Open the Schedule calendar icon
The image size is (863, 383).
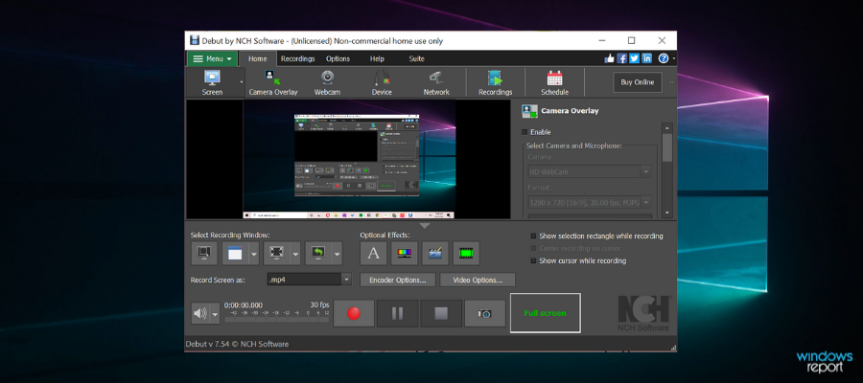pos(554,83)
